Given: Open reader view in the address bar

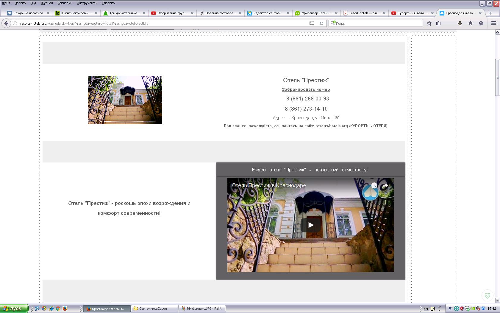Looking at the screenshot, I should (312, 23).
